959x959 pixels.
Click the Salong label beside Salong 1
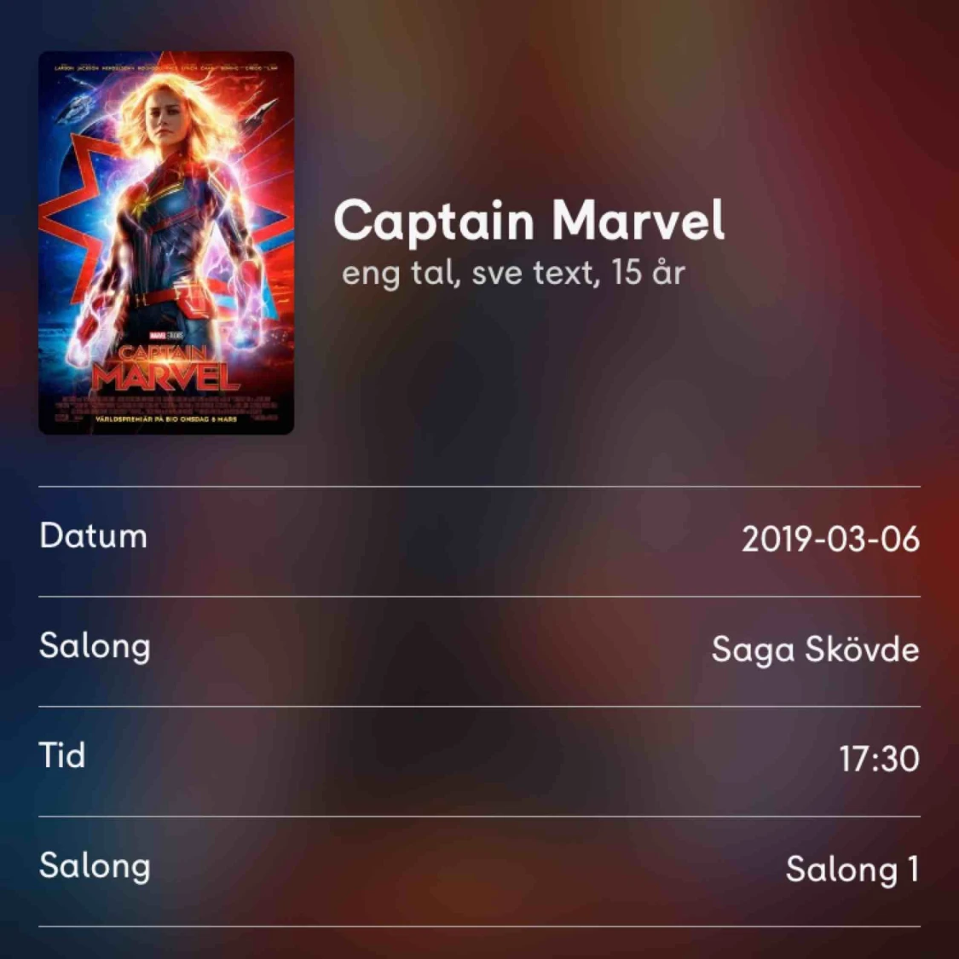click(x=95, y=867)
